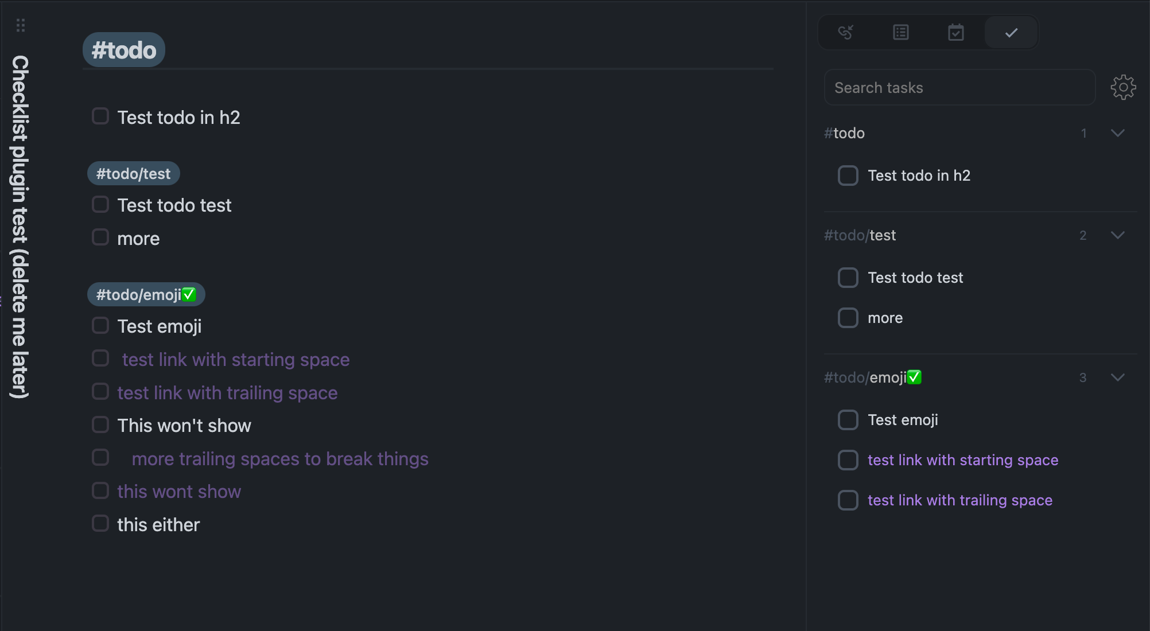Click the #todo/test tag pill
Viewport: 1150px width, 631px height.
(133, 173)
